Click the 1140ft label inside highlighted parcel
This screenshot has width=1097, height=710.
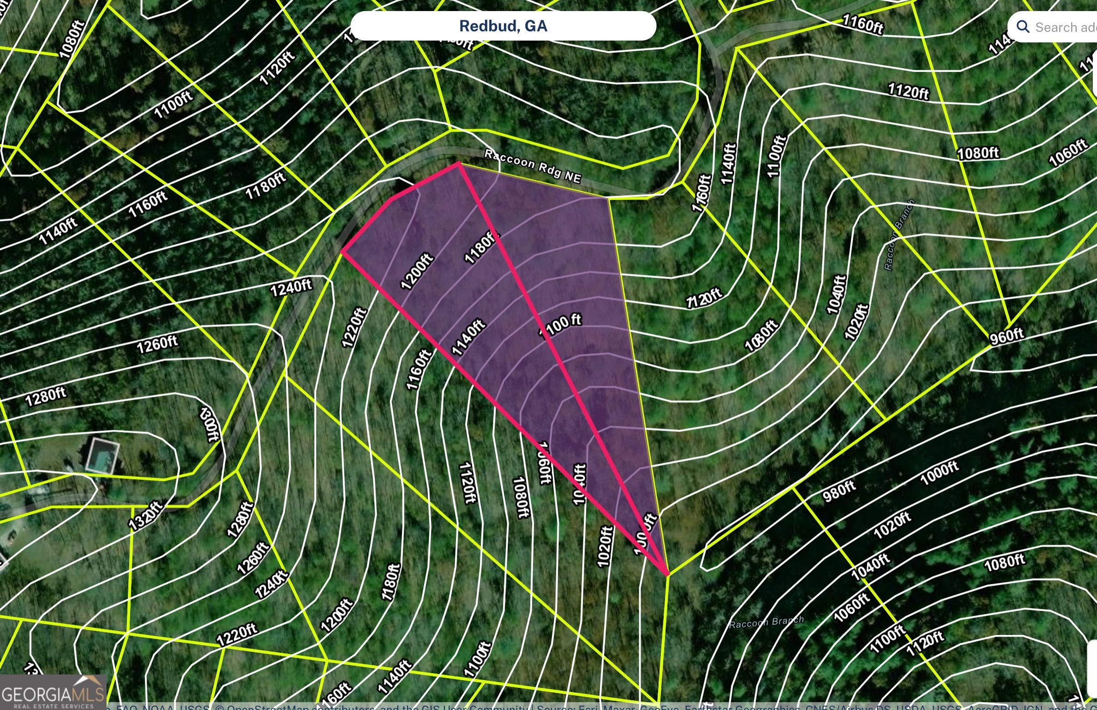pyautogui.click(x=468, y=337)
